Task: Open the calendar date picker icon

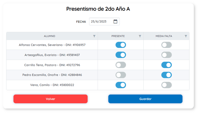Action: coord(115,22)
